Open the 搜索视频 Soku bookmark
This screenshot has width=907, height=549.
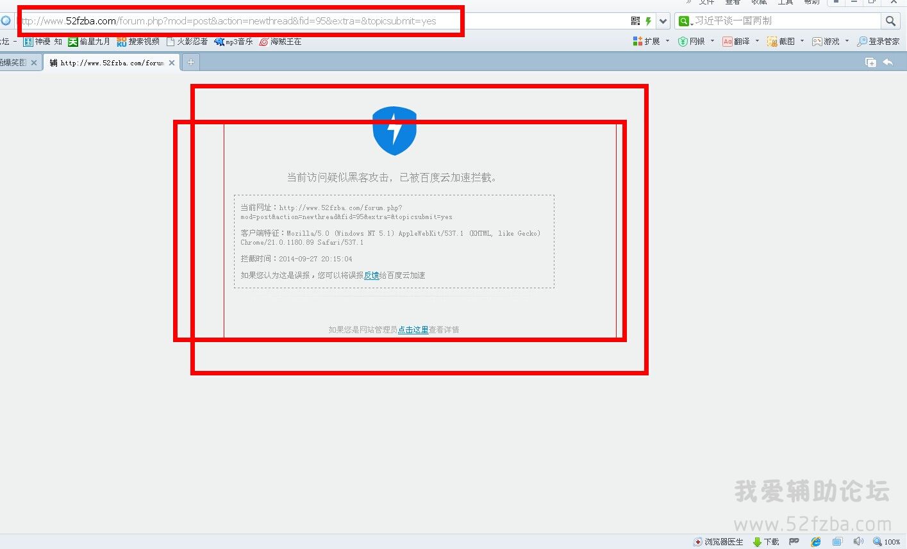click(x=138, y=42)
